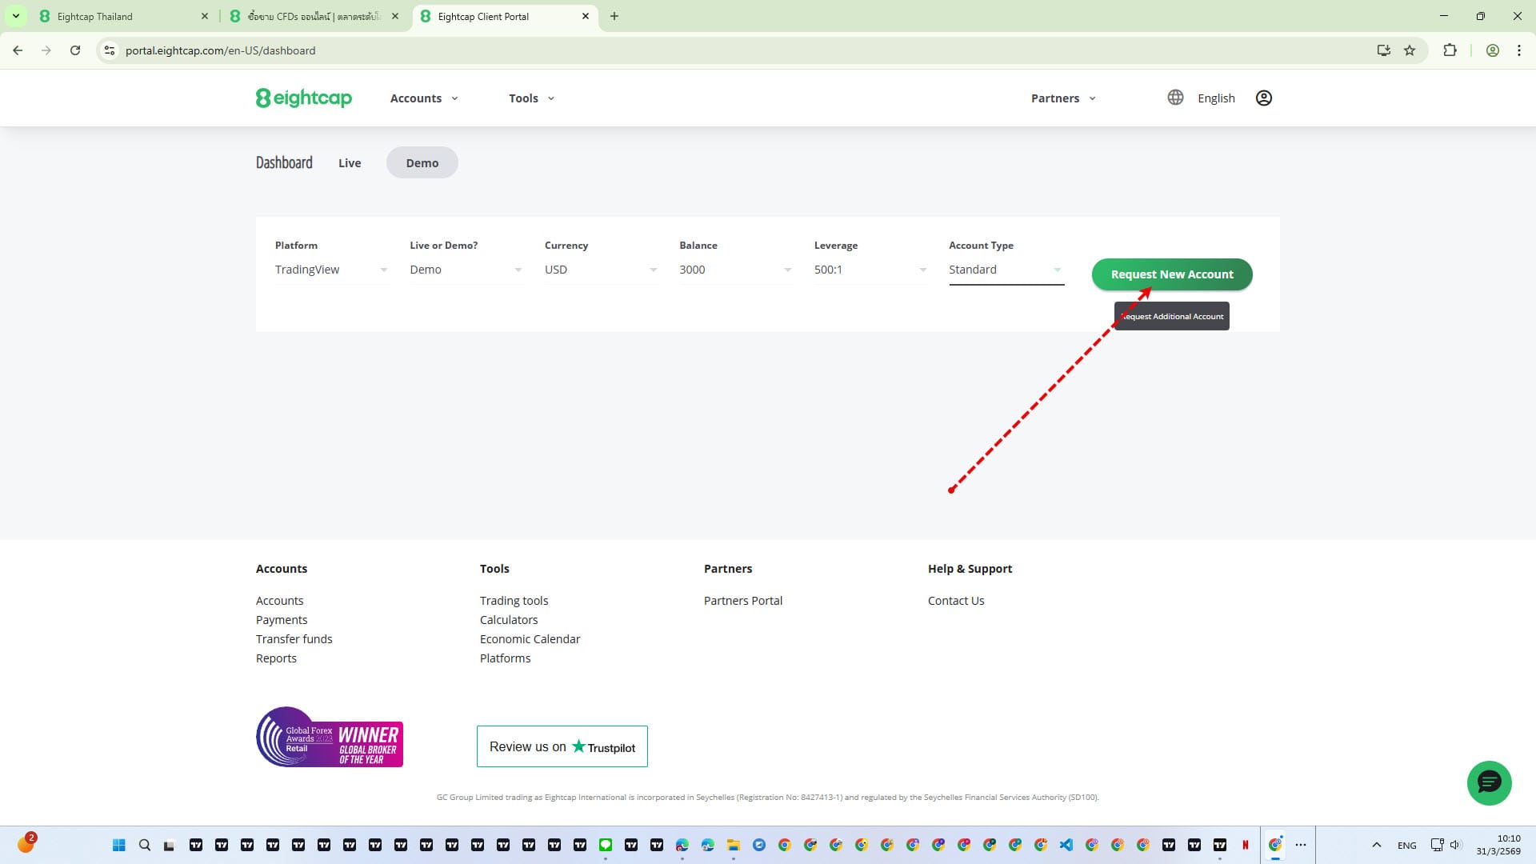Open the live chat bubble icon
Screen dimensions: 1536x864
click(1488, 782)
